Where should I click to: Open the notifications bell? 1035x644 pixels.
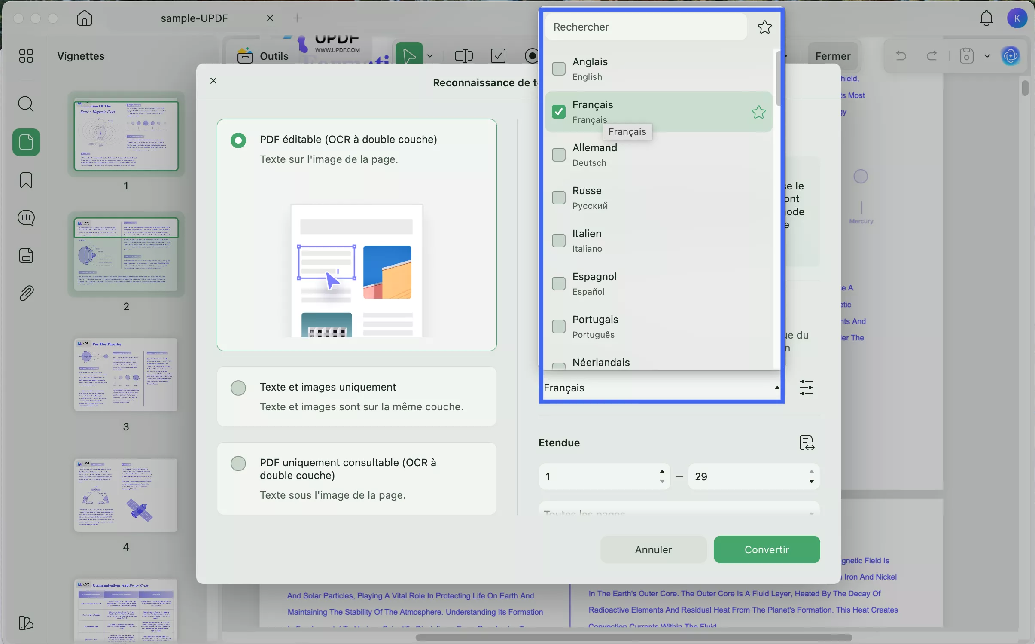(986, 18)
